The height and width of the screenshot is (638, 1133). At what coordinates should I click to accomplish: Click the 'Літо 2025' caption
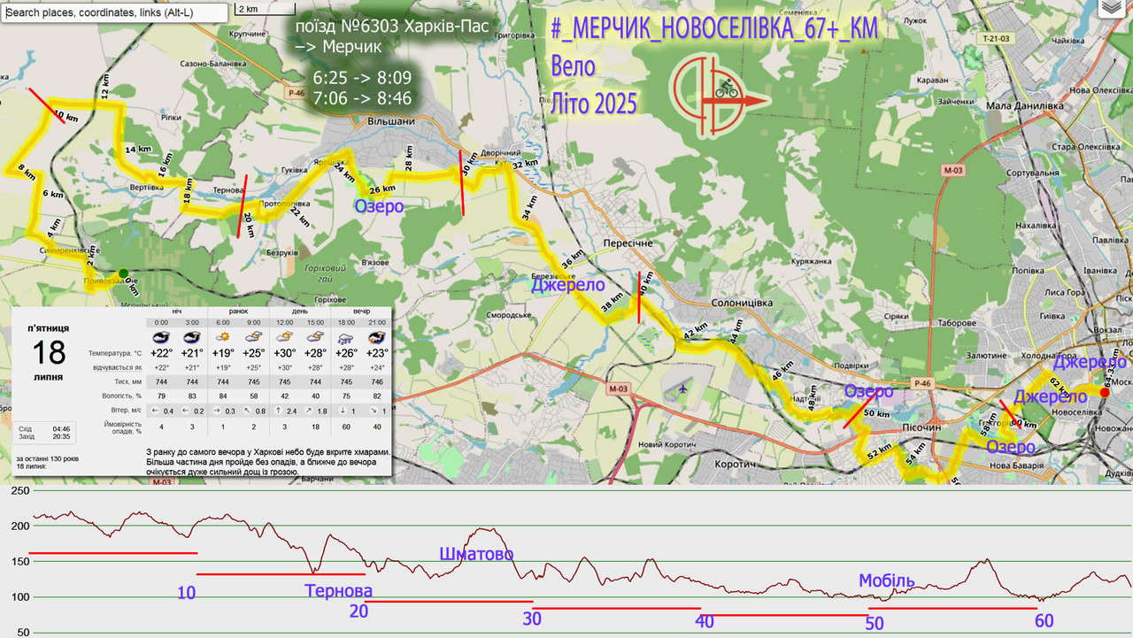coord(594,104)
